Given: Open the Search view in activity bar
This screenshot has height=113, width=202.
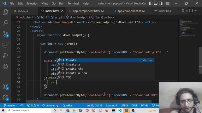Looking at the screenshot, I should click(5, 23).
